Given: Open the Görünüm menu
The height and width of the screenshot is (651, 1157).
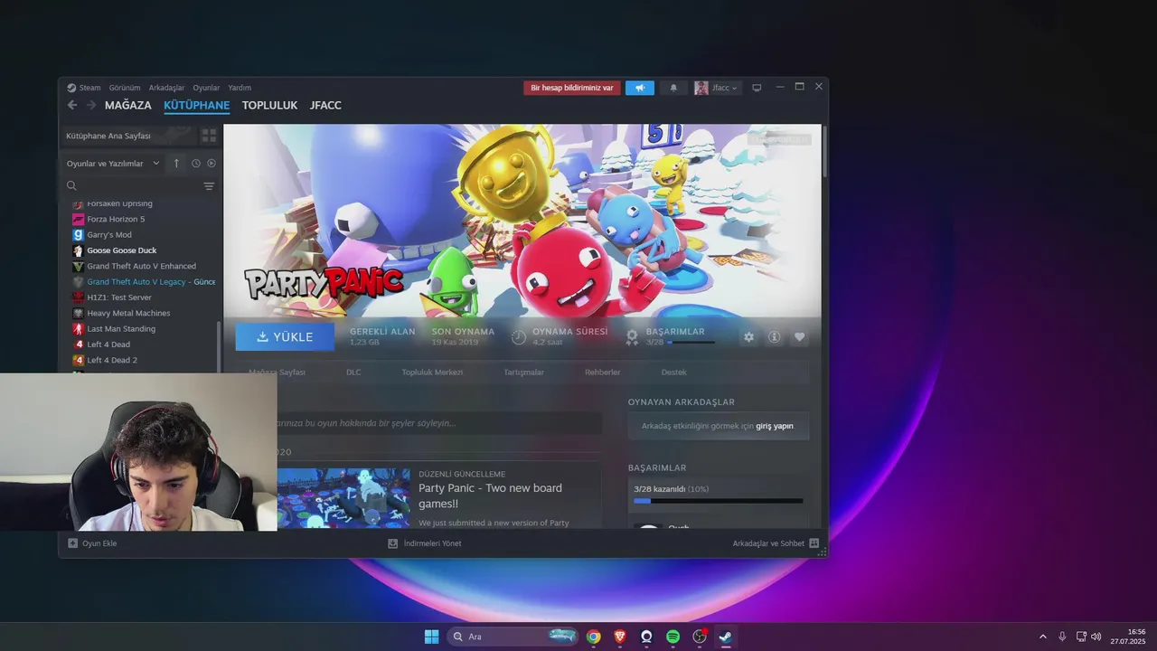Looking at the screenshot, I should 125,88.
